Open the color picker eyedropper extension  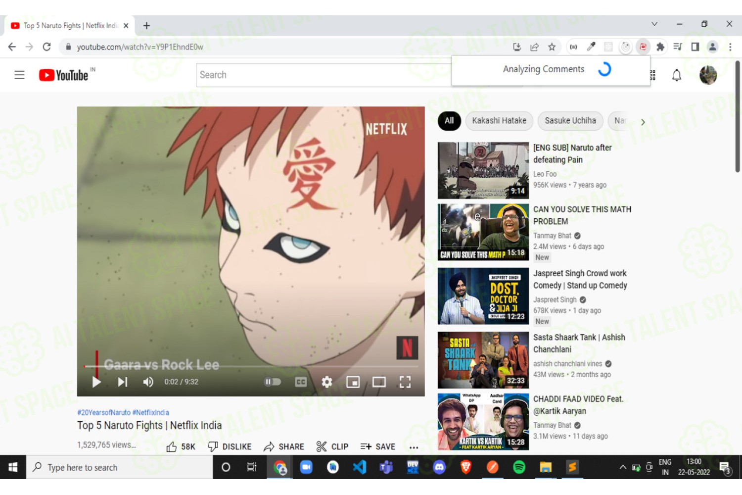[x=591, y=47]
